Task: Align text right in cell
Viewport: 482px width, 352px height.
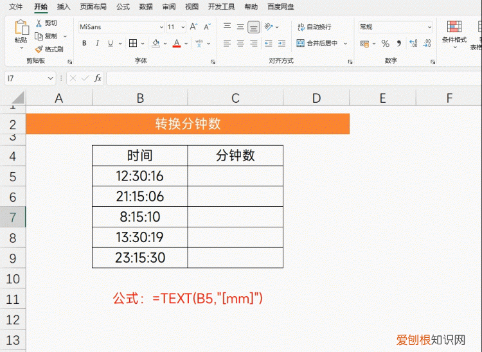Action: pos(254,43)
